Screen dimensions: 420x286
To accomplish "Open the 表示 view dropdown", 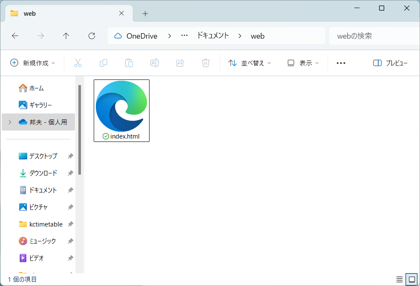I will tap(302, 62).
